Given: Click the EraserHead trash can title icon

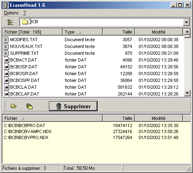Looking at the screenshot, I should 6,5.
